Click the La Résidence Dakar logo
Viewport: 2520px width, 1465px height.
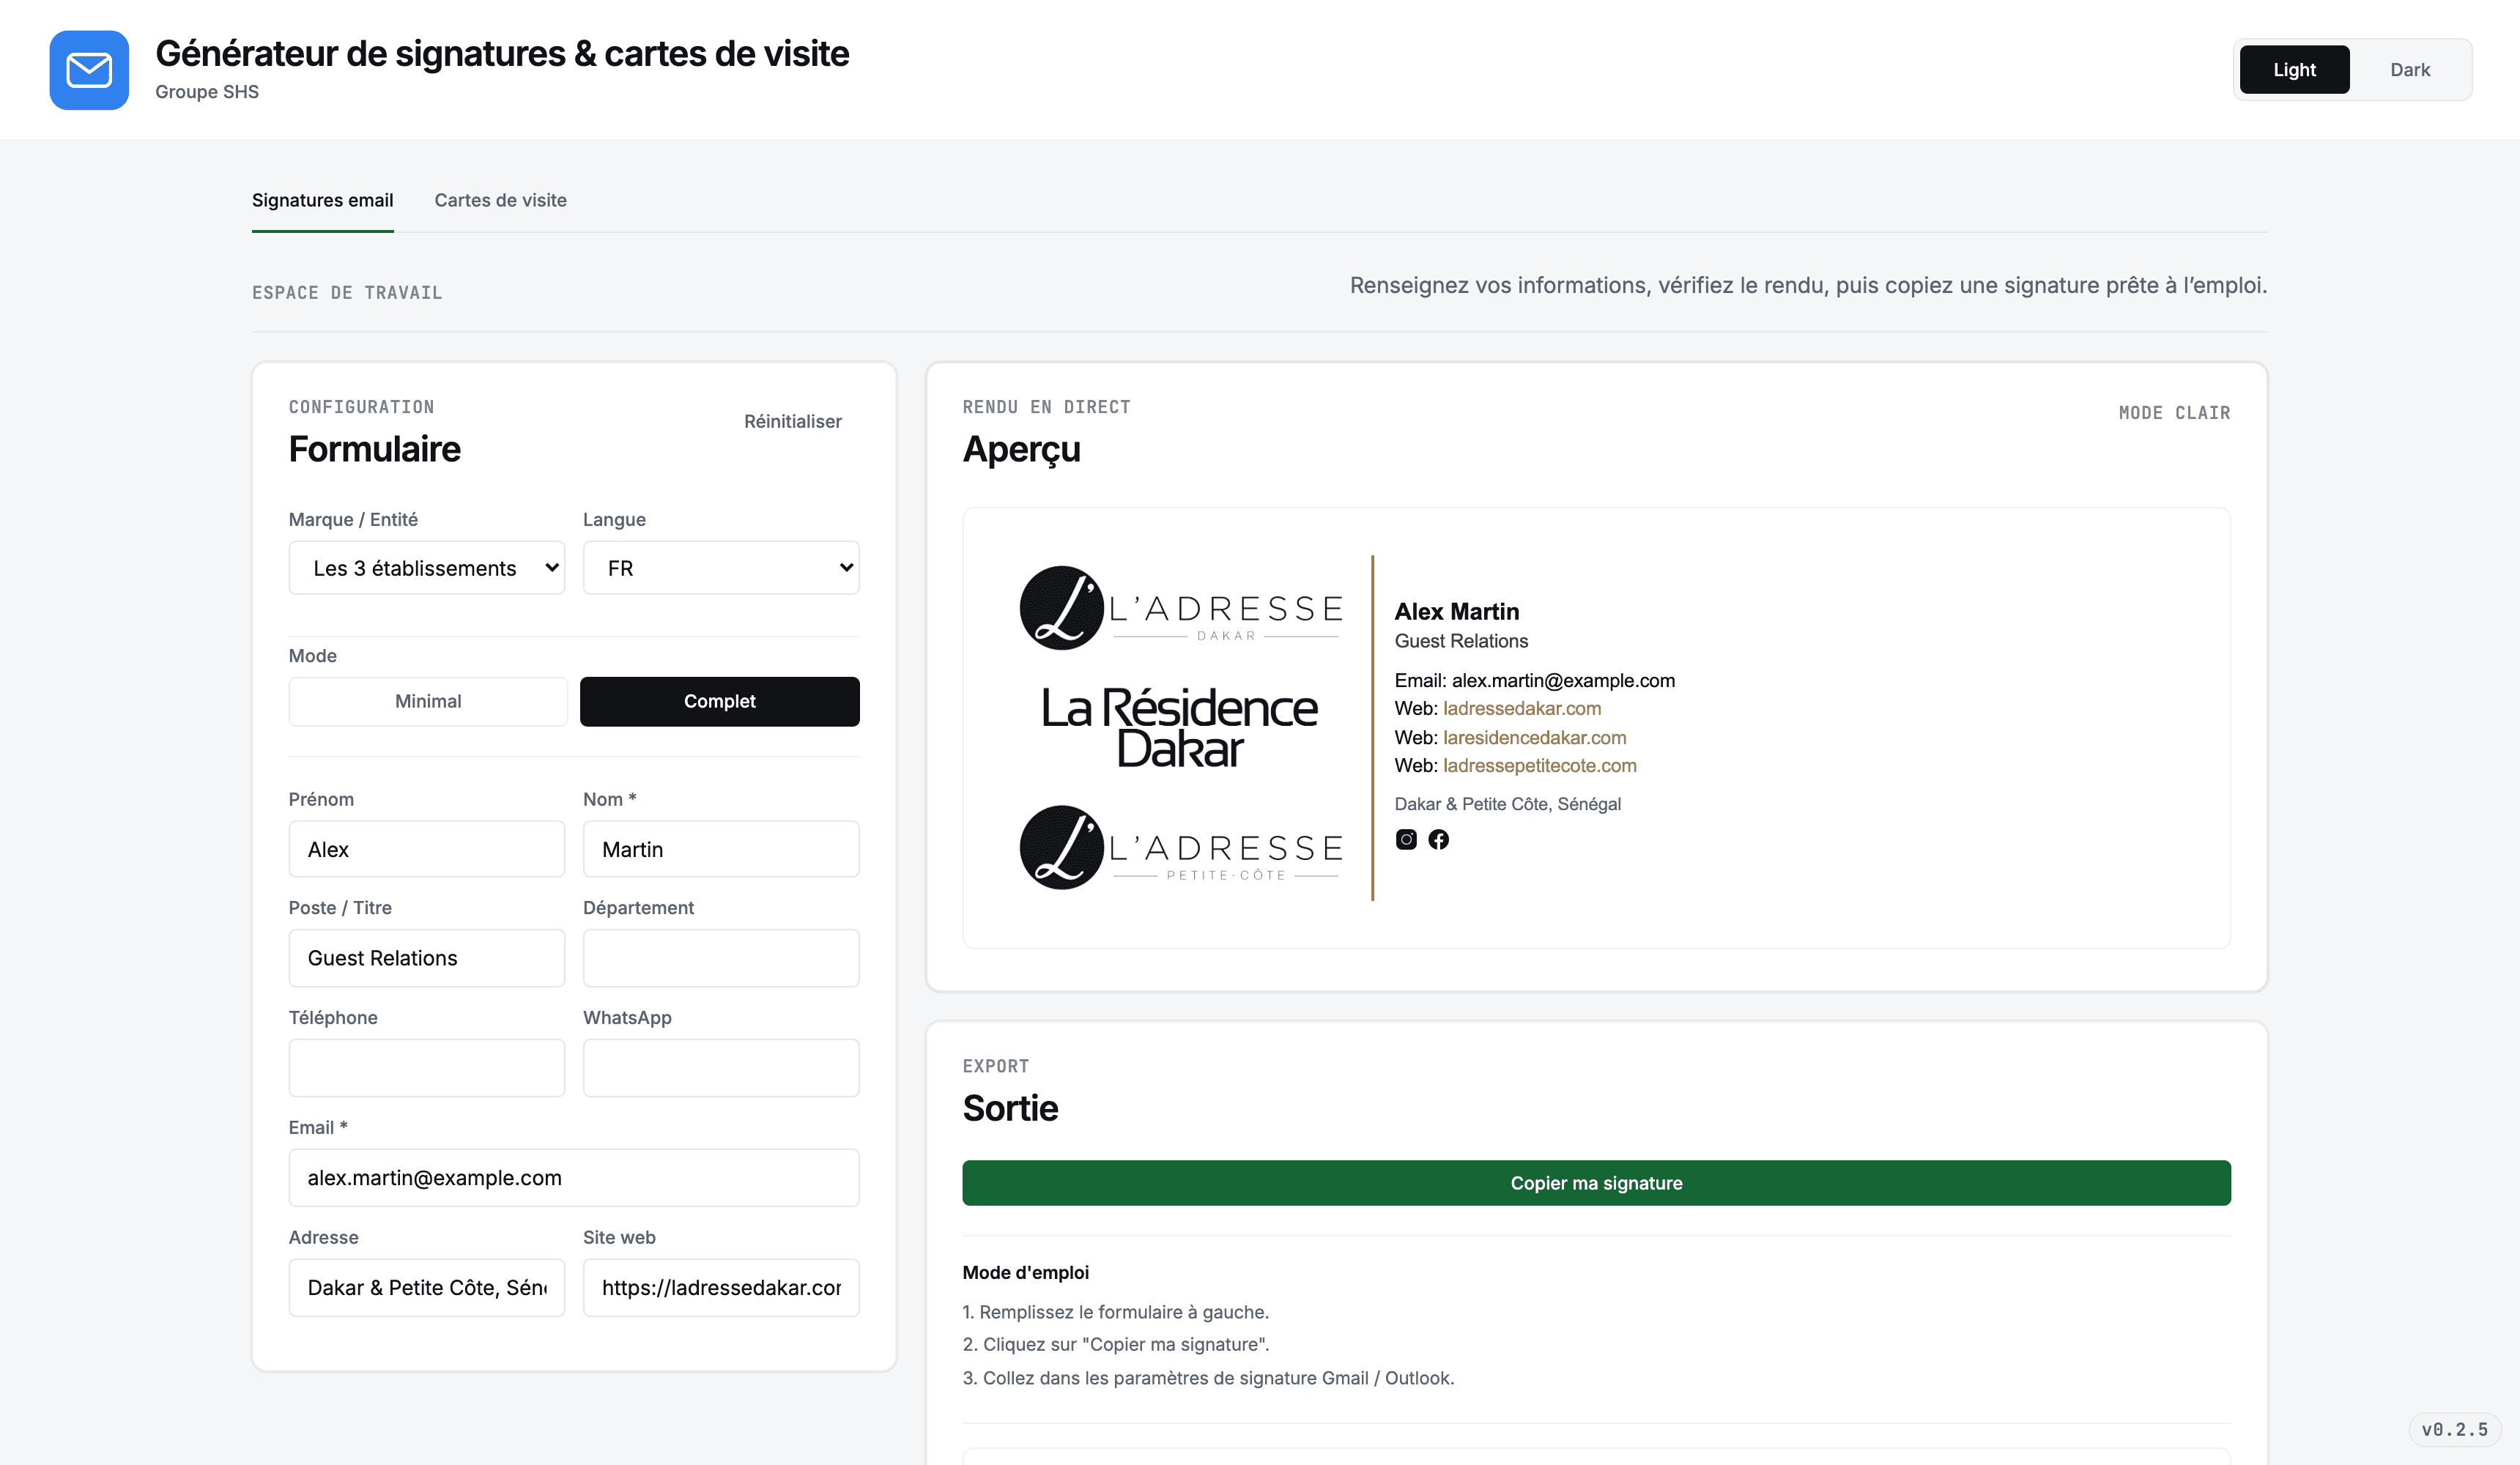[1181, 728]
